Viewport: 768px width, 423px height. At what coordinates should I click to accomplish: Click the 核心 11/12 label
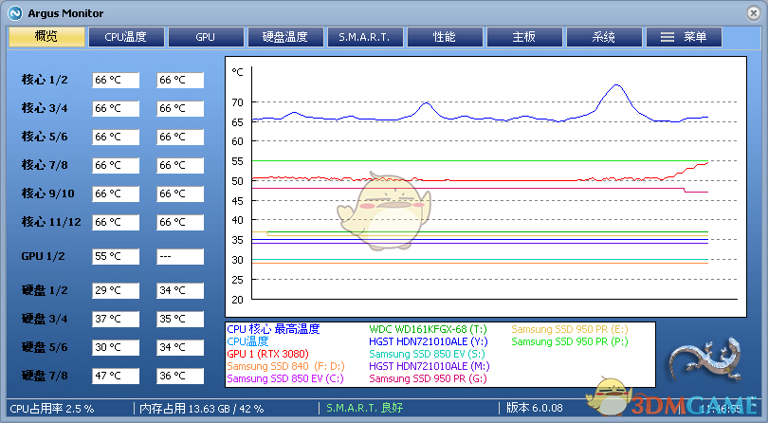[51, 222]
